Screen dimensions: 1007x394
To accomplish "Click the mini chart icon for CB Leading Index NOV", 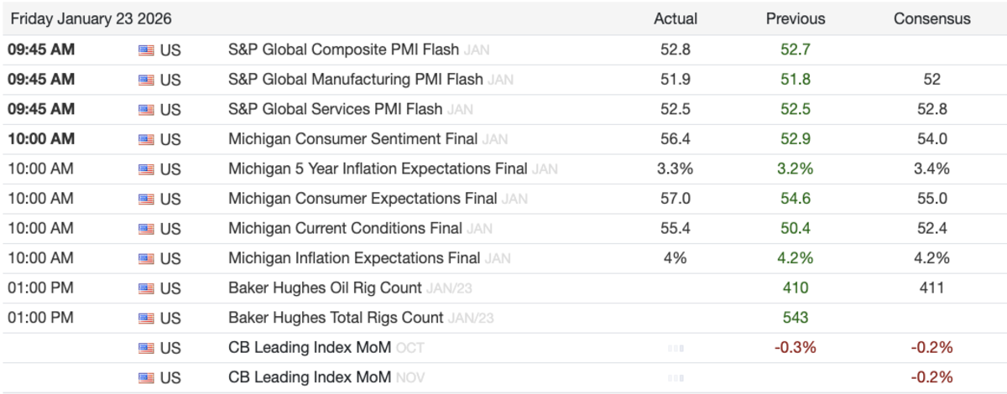I will click(676, 378).
